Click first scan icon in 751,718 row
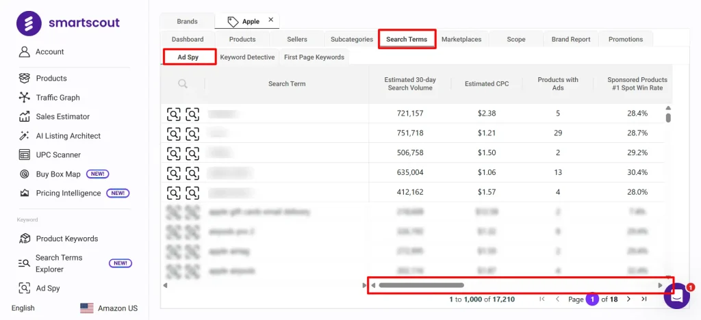The height and width of the screenshot is (320, 701). coord(173,133)
